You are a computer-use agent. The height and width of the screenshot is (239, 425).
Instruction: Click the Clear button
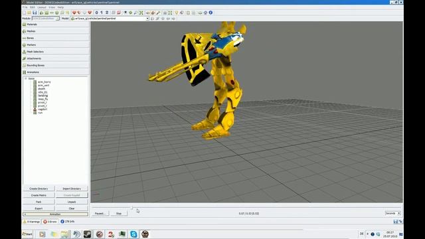[x=72, y=208]
